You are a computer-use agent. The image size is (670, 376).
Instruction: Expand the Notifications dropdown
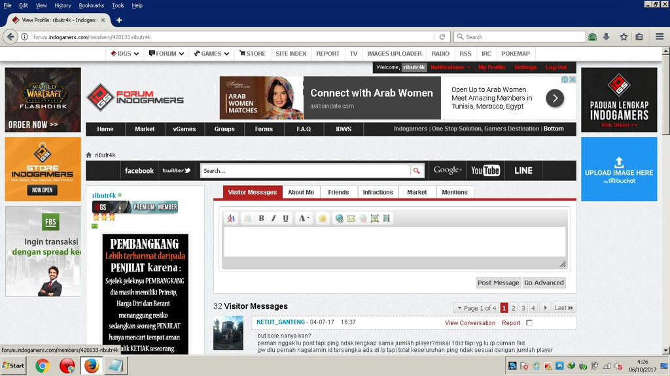450,67
